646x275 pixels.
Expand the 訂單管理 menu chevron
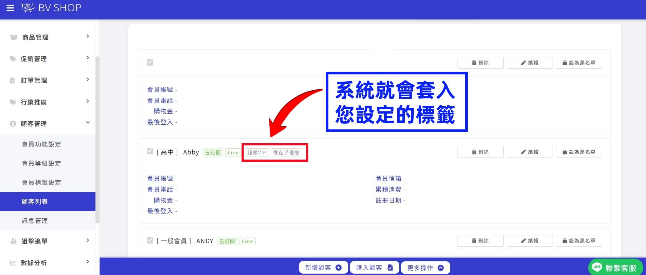(x=88, y=79)
